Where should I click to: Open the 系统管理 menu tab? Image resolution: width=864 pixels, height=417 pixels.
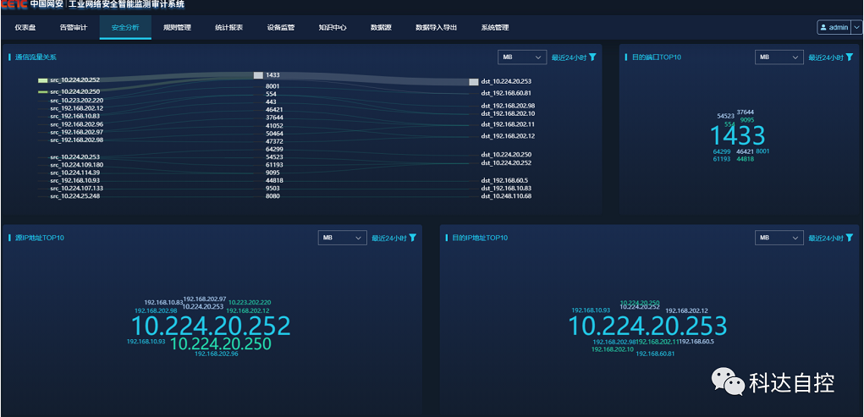click(x=495, y=27)
